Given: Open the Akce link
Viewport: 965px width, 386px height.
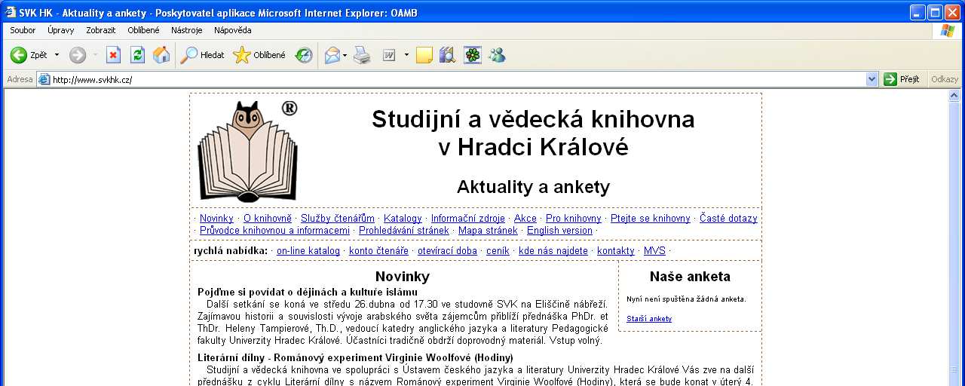Looking at the screenshot, I should (x=525, y=219).
